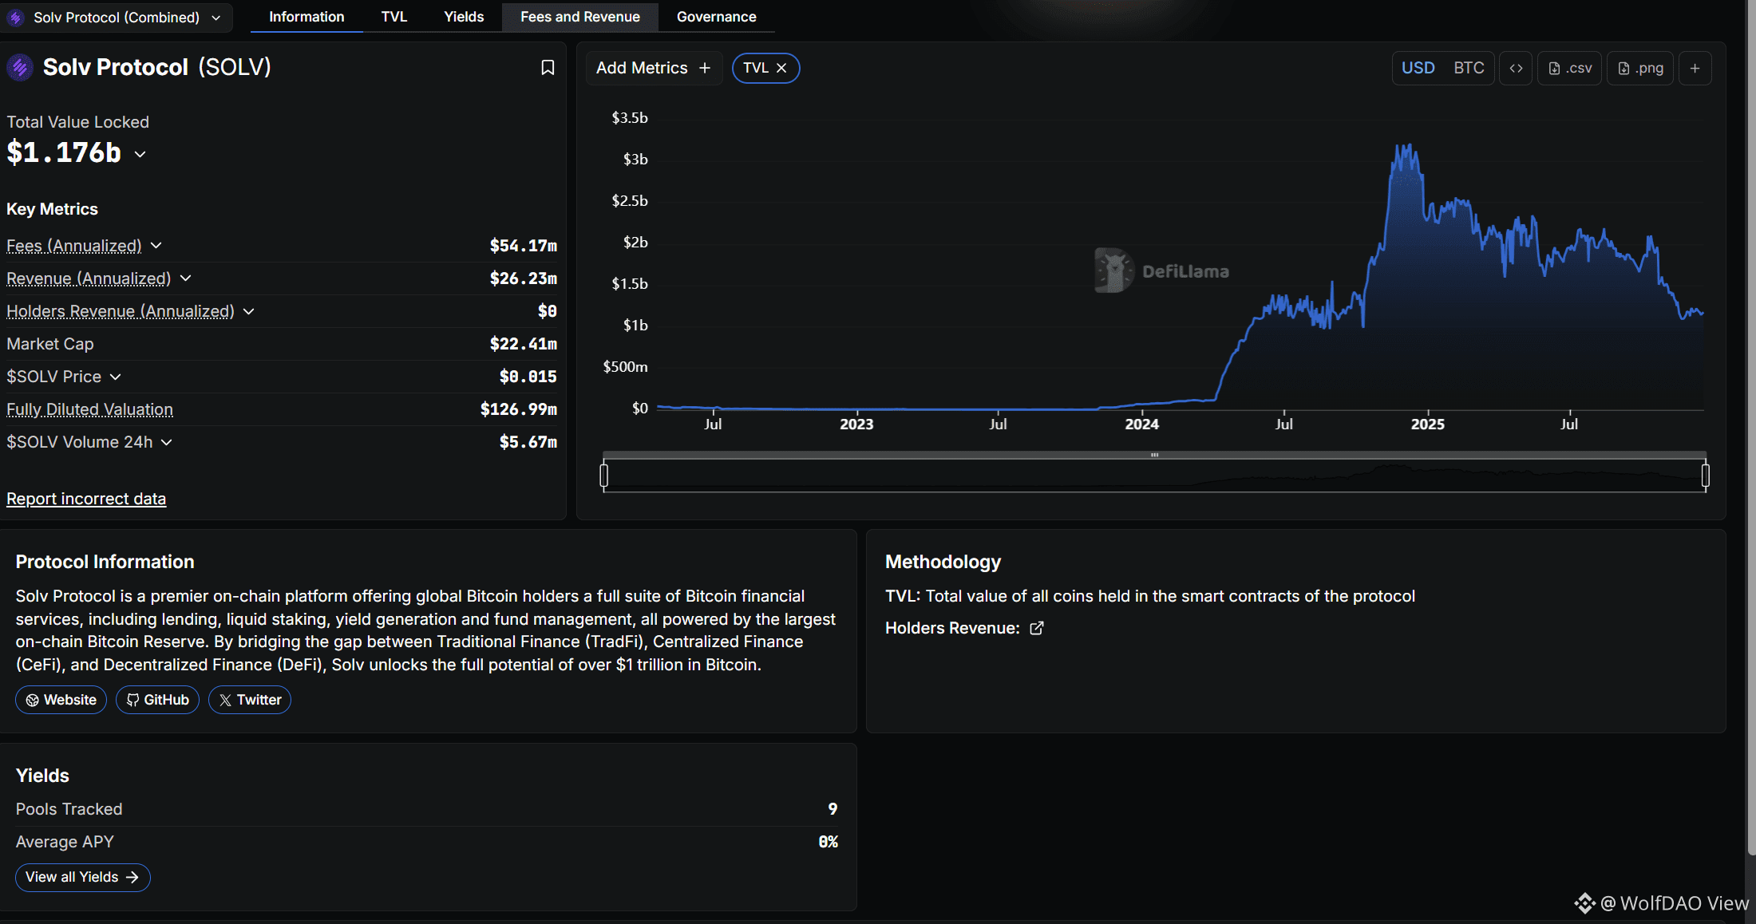The width and height of the screenshot is (1756, 924).
Task: Open the Governance tab
Action: 716,17
